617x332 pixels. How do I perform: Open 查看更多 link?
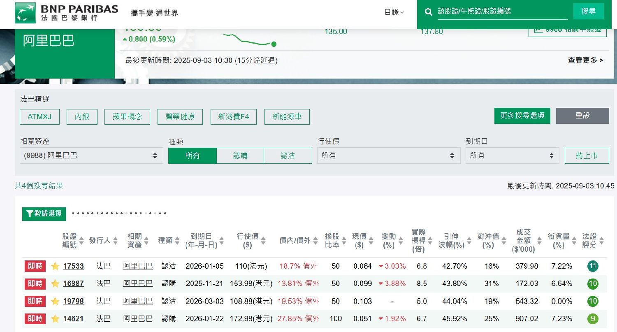tap(586, 60)
